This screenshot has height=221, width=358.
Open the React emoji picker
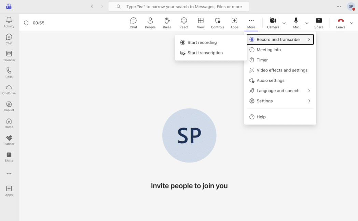pos(184,23)
